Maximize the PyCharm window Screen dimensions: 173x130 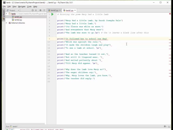[161, 2]
